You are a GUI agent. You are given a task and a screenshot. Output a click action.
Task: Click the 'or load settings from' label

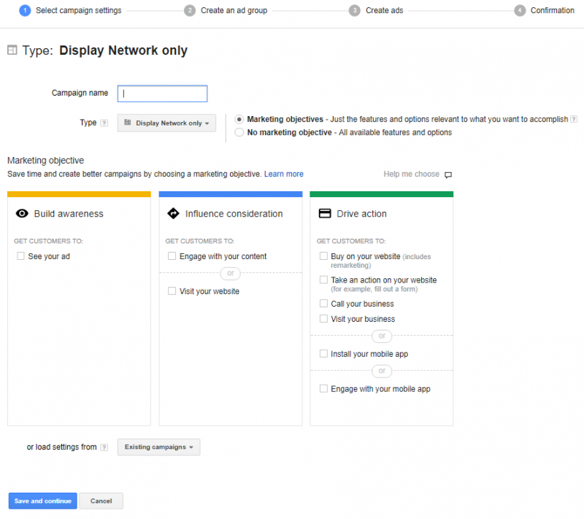coord(62,447)
